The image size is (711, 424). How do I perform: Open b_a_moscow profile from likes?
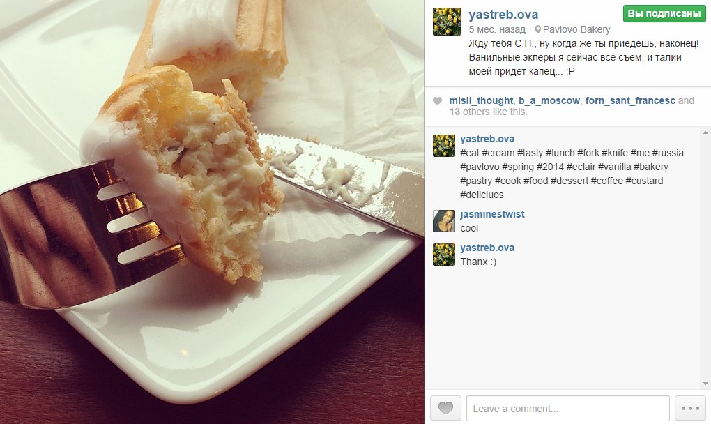(549, 100)
